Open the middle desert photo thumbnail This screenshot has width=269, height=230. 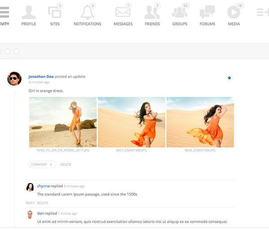(131, 122)
